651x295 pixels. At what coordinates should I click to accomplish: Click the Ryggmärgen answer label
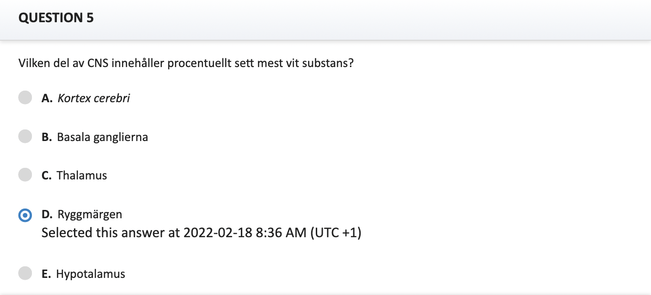click(90, 215)
